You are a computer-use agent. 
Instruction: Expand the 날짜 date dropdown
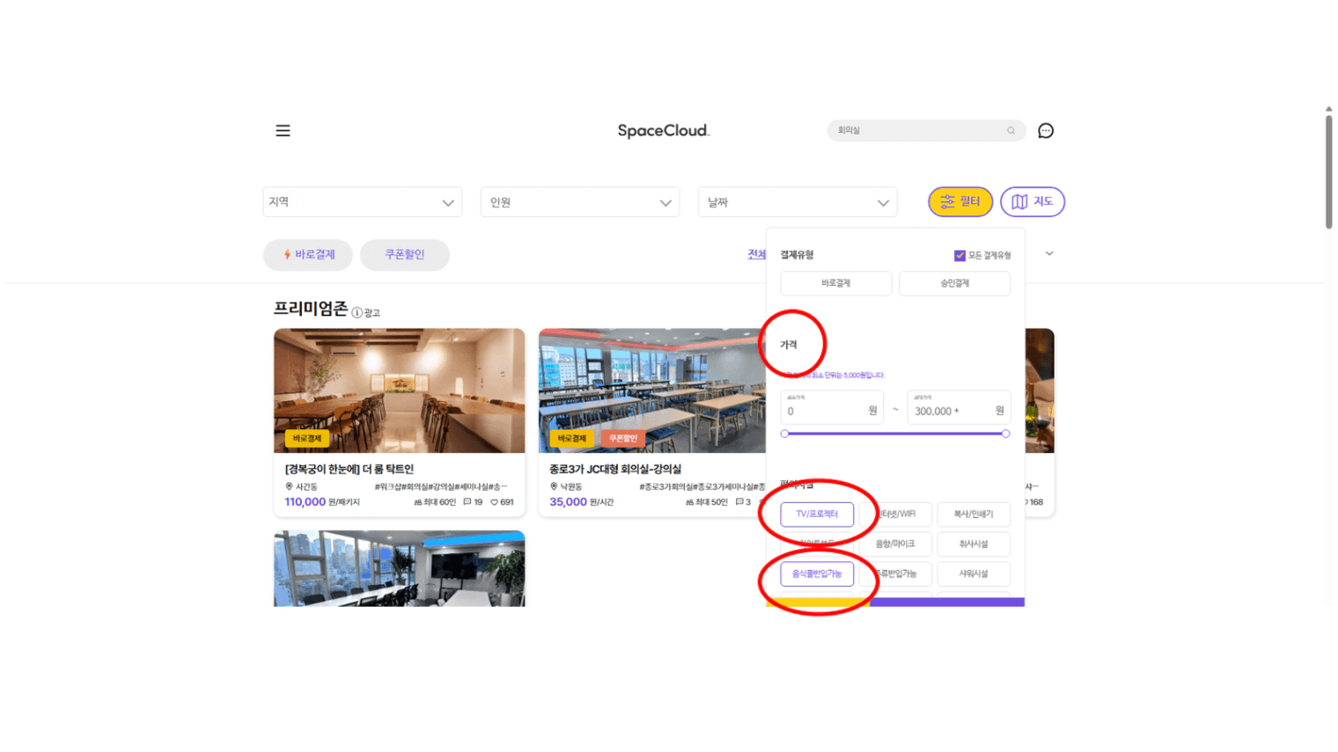797,202
